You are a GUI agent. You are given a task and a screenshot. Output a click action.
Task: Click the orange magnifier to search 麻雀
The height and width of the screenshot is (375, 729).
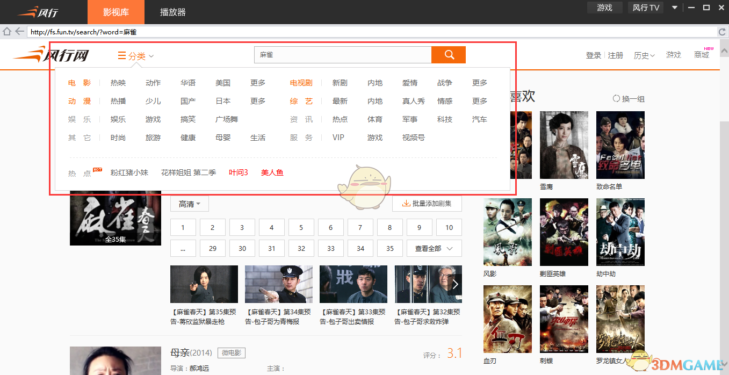tap(449, 54)
